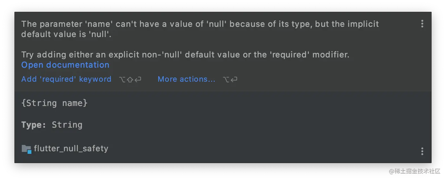Screen dimensions: 446x180
Task: Click the Option-Enter shortcut hint beside More actions
Action: coord(230,79)
